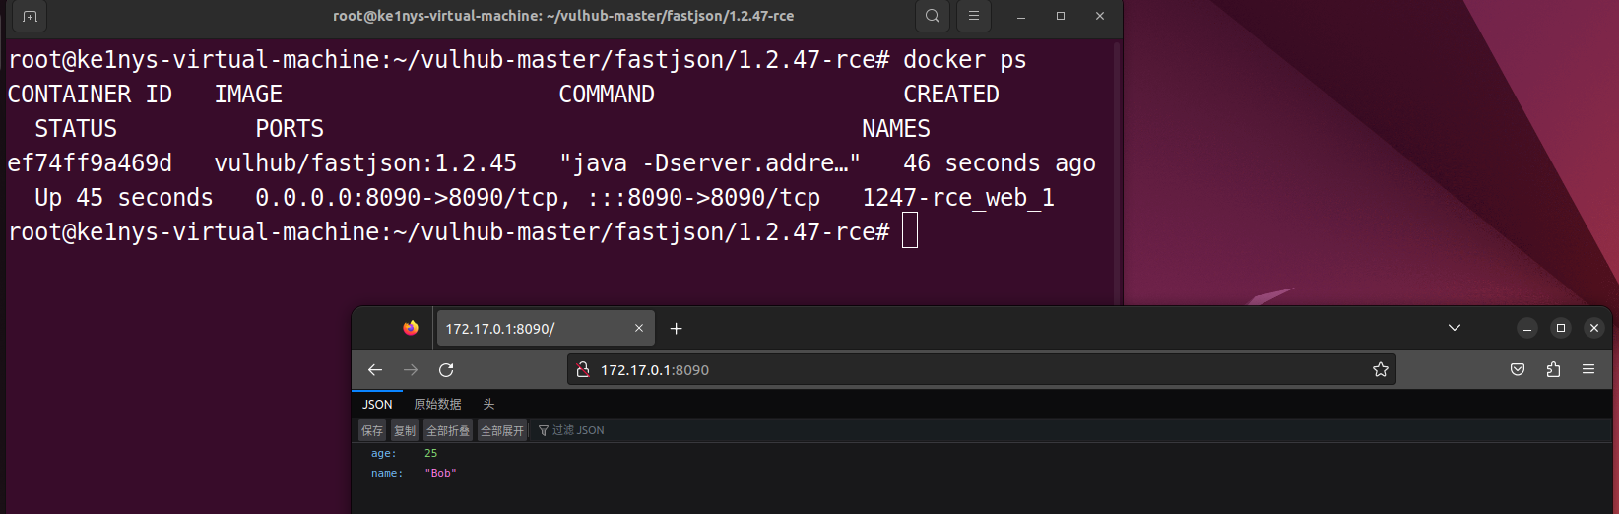Click the 复制 copy button

click(x=405, y=431)
